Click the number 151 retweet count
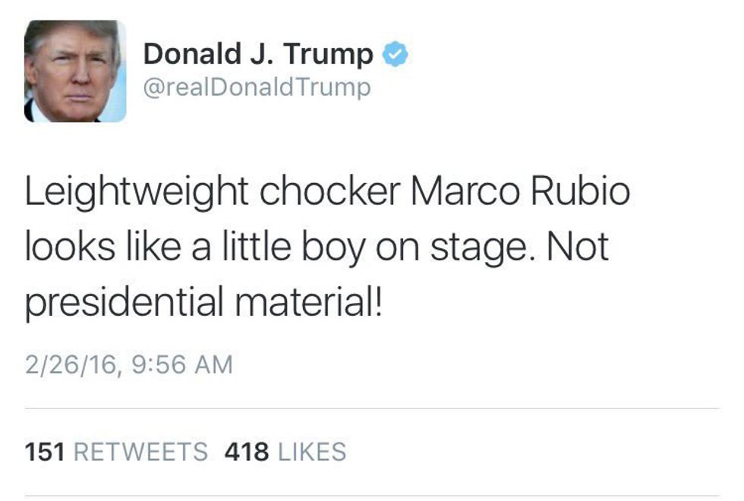 [44, 452]
